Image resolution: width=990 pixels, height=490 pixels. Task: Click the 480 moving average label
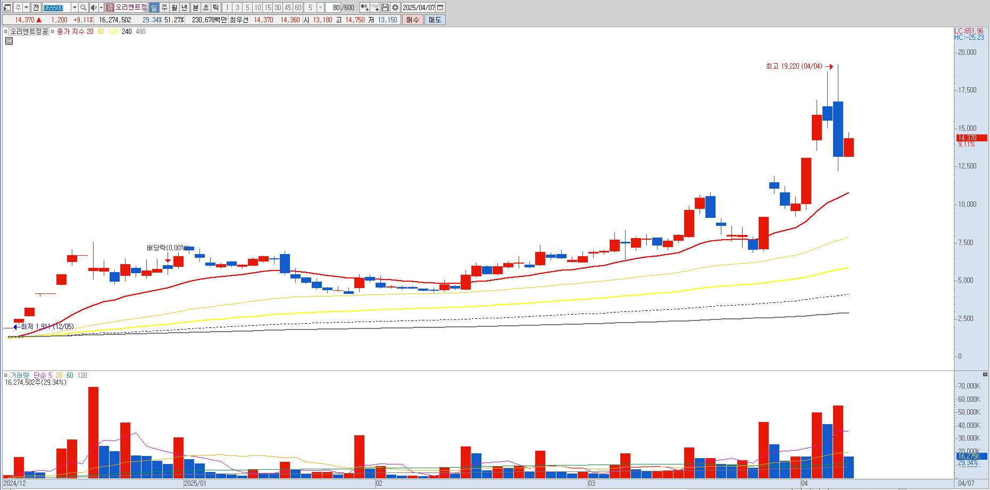pos(140,31)
